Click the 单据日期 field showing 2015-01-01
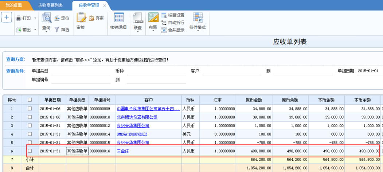The height and width of the screenshot is (172, 383). [370, 71]
